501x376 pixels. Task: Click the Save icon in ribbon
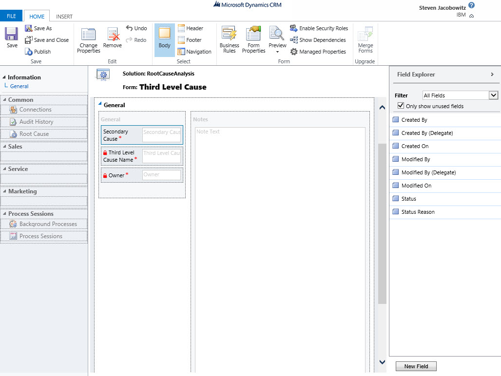[x=12, y=35]
